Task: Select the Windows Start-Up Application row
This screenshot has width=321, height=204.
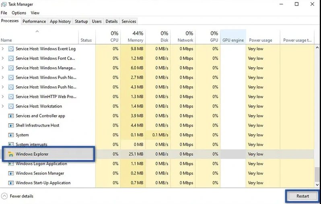Action: click(x=157, y=183)
